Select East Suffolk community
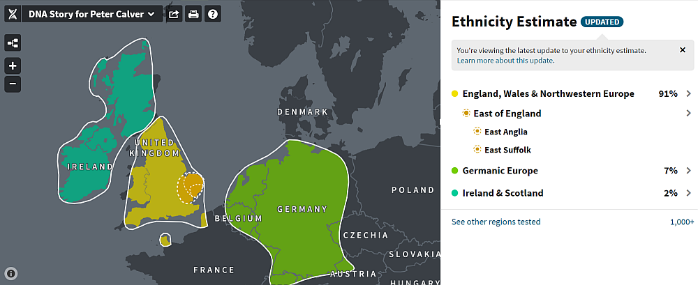The image size is (698, 285). (507, 150)
